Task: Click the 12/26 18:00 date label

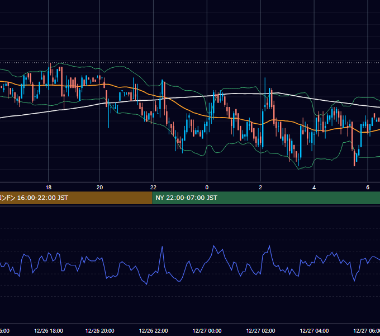Action: pyautogui.click(x=49, y=330)
